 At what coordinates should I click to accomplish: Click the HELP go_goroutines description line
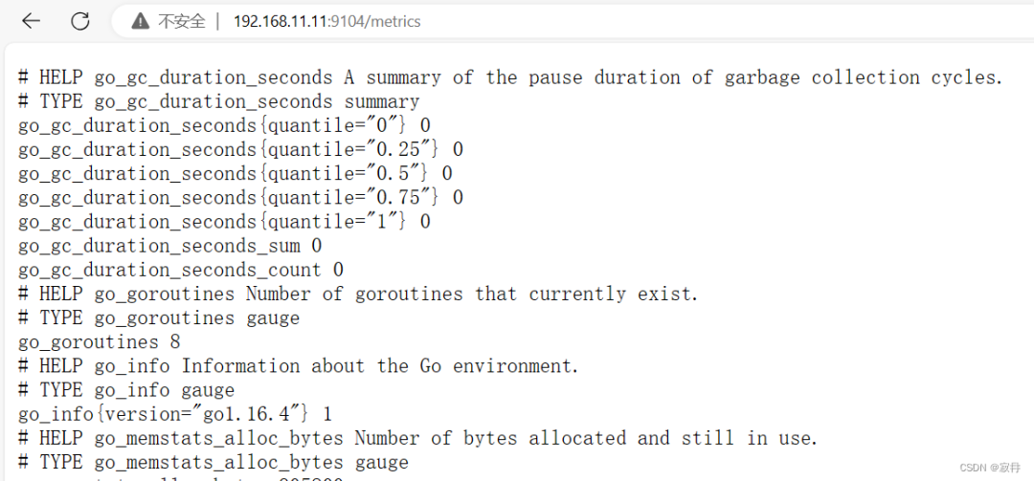click(x=358, y=294)
